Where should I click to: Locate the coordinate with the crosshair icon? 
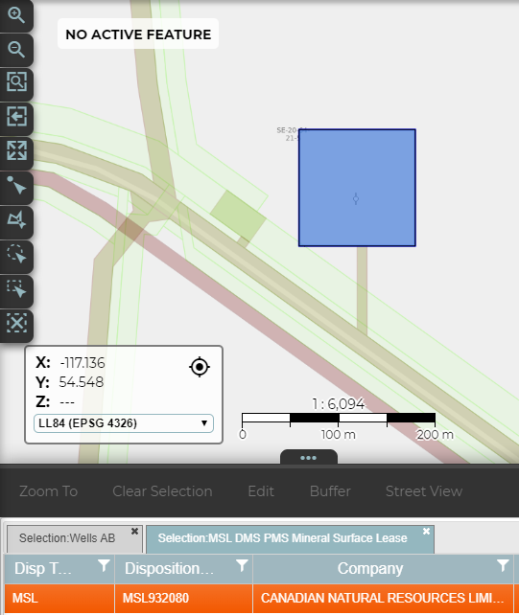pyautogui.click(x=200, y=367)
